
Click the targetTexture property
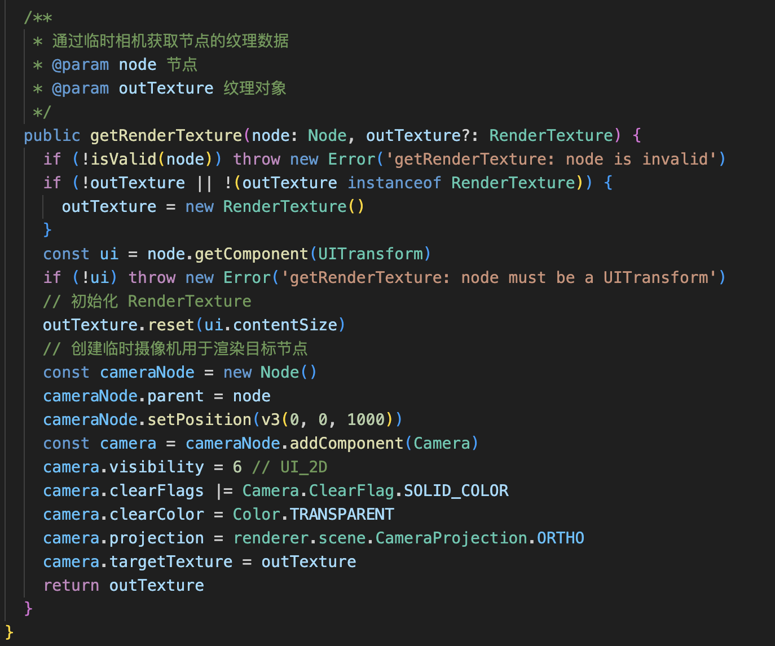click(171, 562)
